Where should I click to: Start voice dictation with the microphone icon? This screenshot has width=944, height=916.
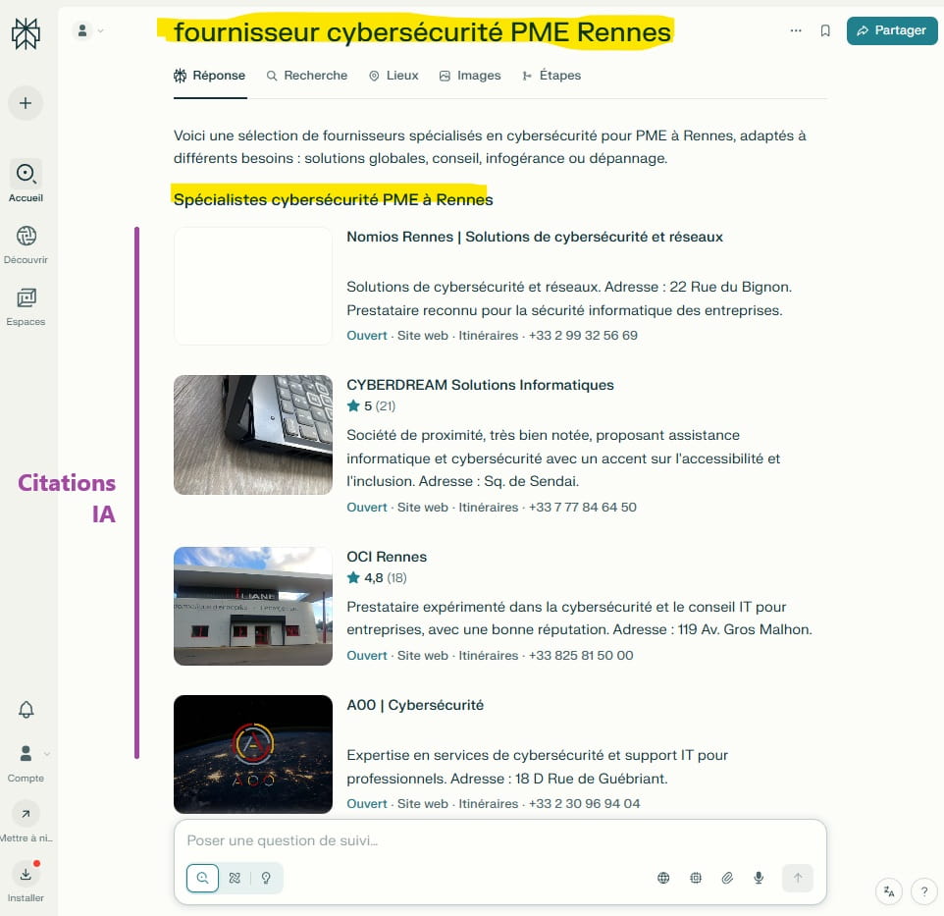pos(759,878)
